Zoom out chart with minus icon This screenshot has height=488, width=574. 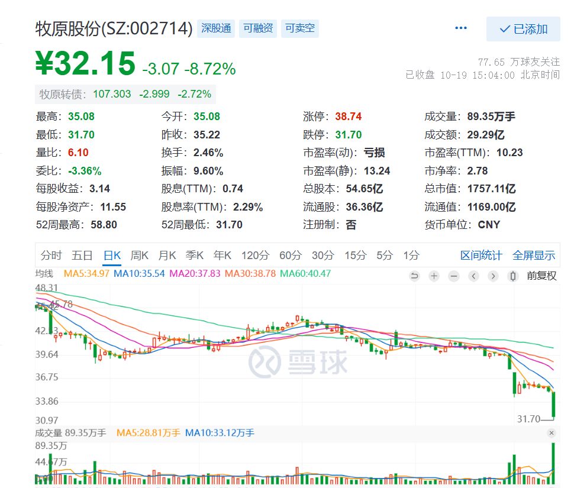click(454, 276)
